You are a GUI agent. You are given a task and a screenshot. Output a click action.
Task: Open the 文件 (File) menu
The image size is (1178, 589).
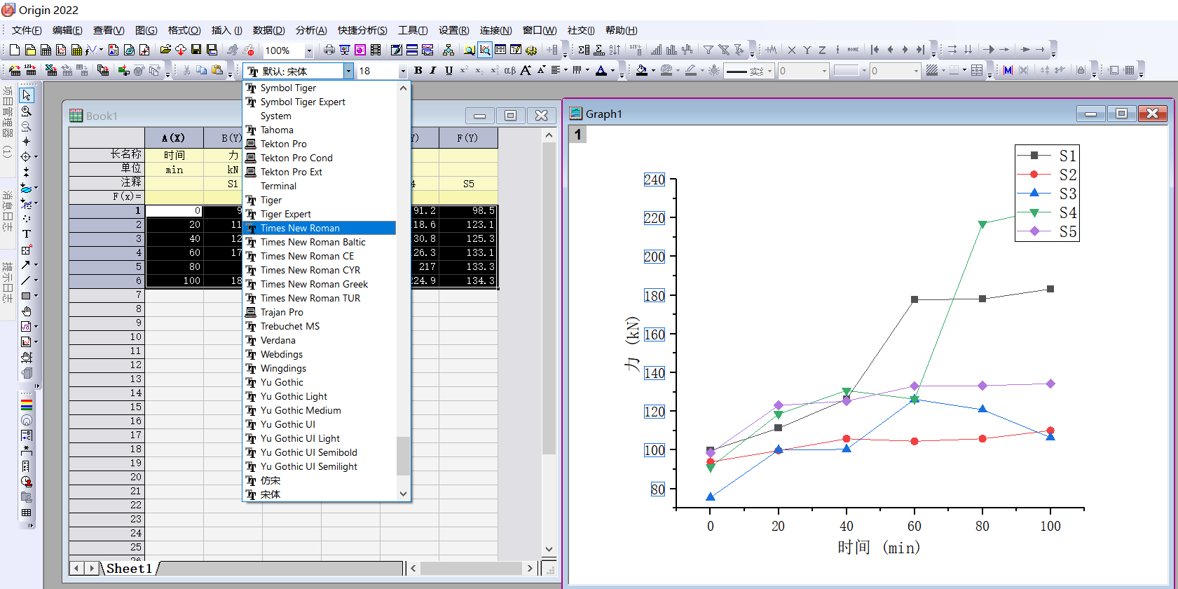tap(27, 30)
